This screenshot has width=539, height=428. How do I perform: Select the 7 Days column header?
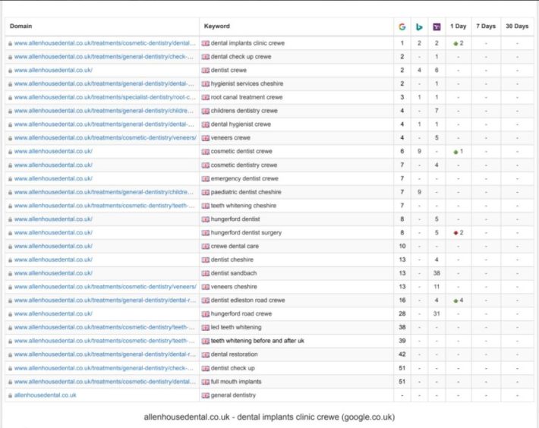tap(486, 27)
